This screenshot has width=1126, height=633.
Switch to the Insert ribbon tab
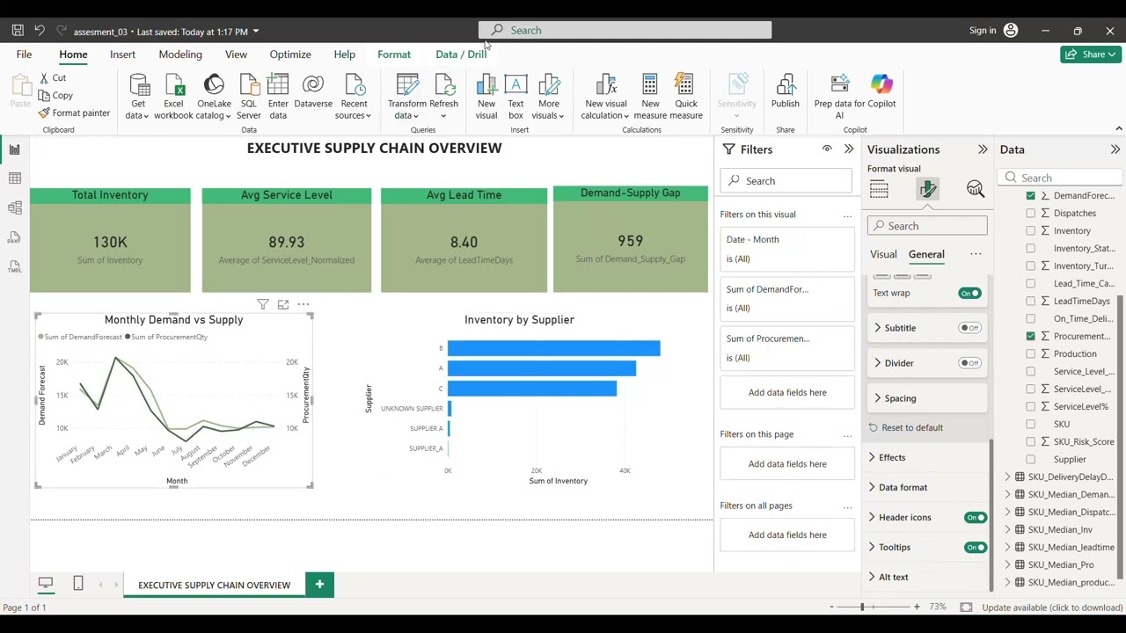[123, 55]
